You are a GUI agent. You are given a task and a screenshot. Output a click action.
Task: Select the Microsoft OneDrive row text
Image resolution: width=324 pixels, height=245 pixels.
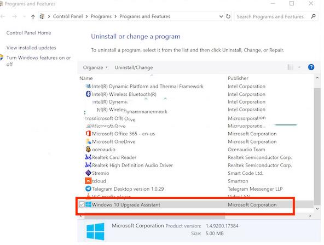click(x=114, y=141)
